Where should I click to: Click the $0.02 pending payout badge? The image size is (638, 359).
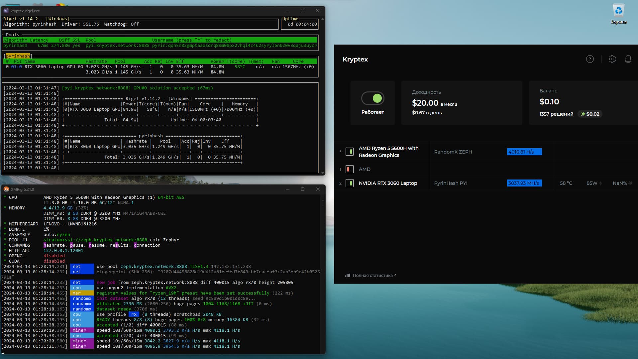(590, 114)
